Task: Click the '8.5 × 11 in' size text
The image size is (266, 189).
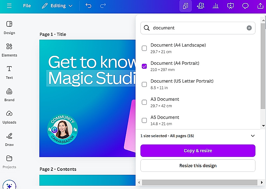Action: [159, 88]
